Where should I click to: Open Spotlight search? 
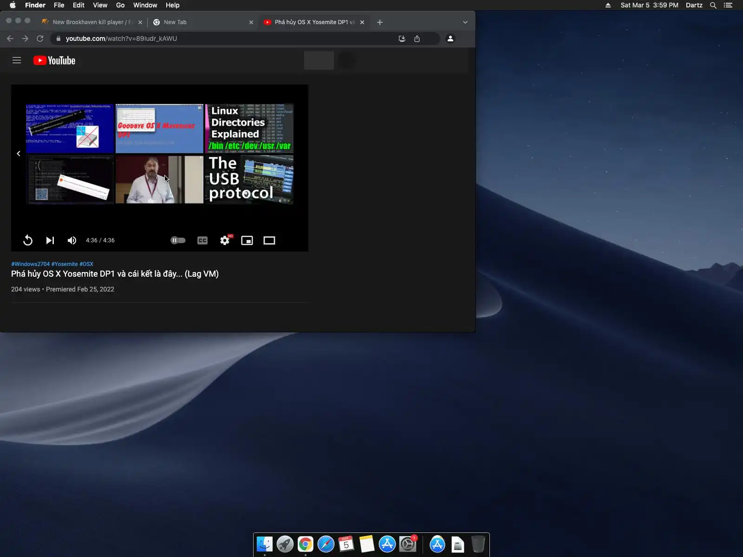coord(713,5)
